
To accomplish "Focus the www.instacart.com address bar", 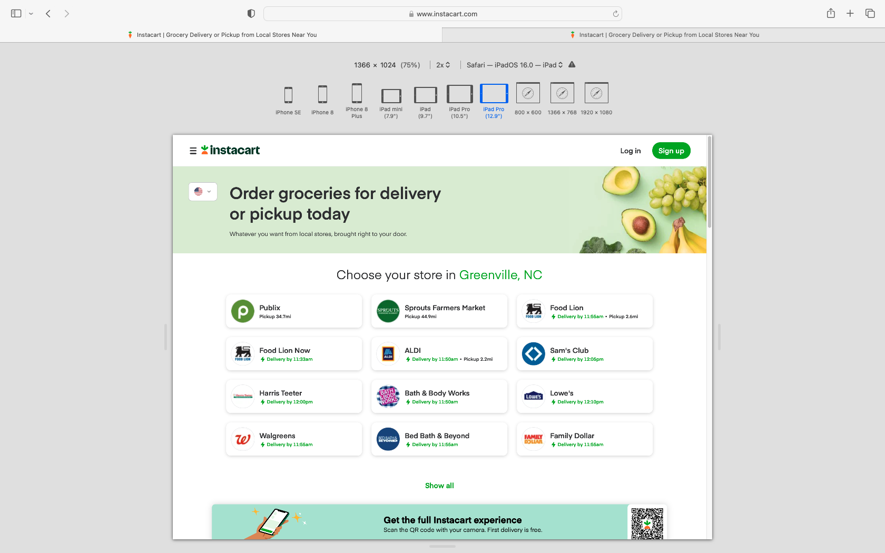I will [442, 14].
